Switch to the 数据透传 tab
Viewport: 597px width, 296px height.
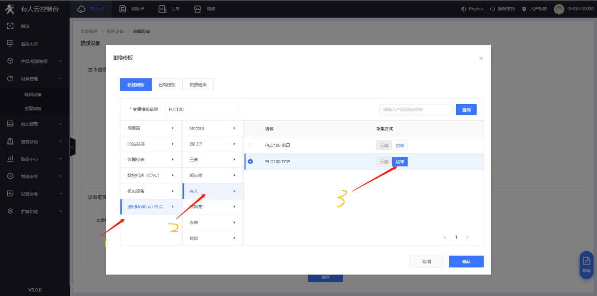198,85
